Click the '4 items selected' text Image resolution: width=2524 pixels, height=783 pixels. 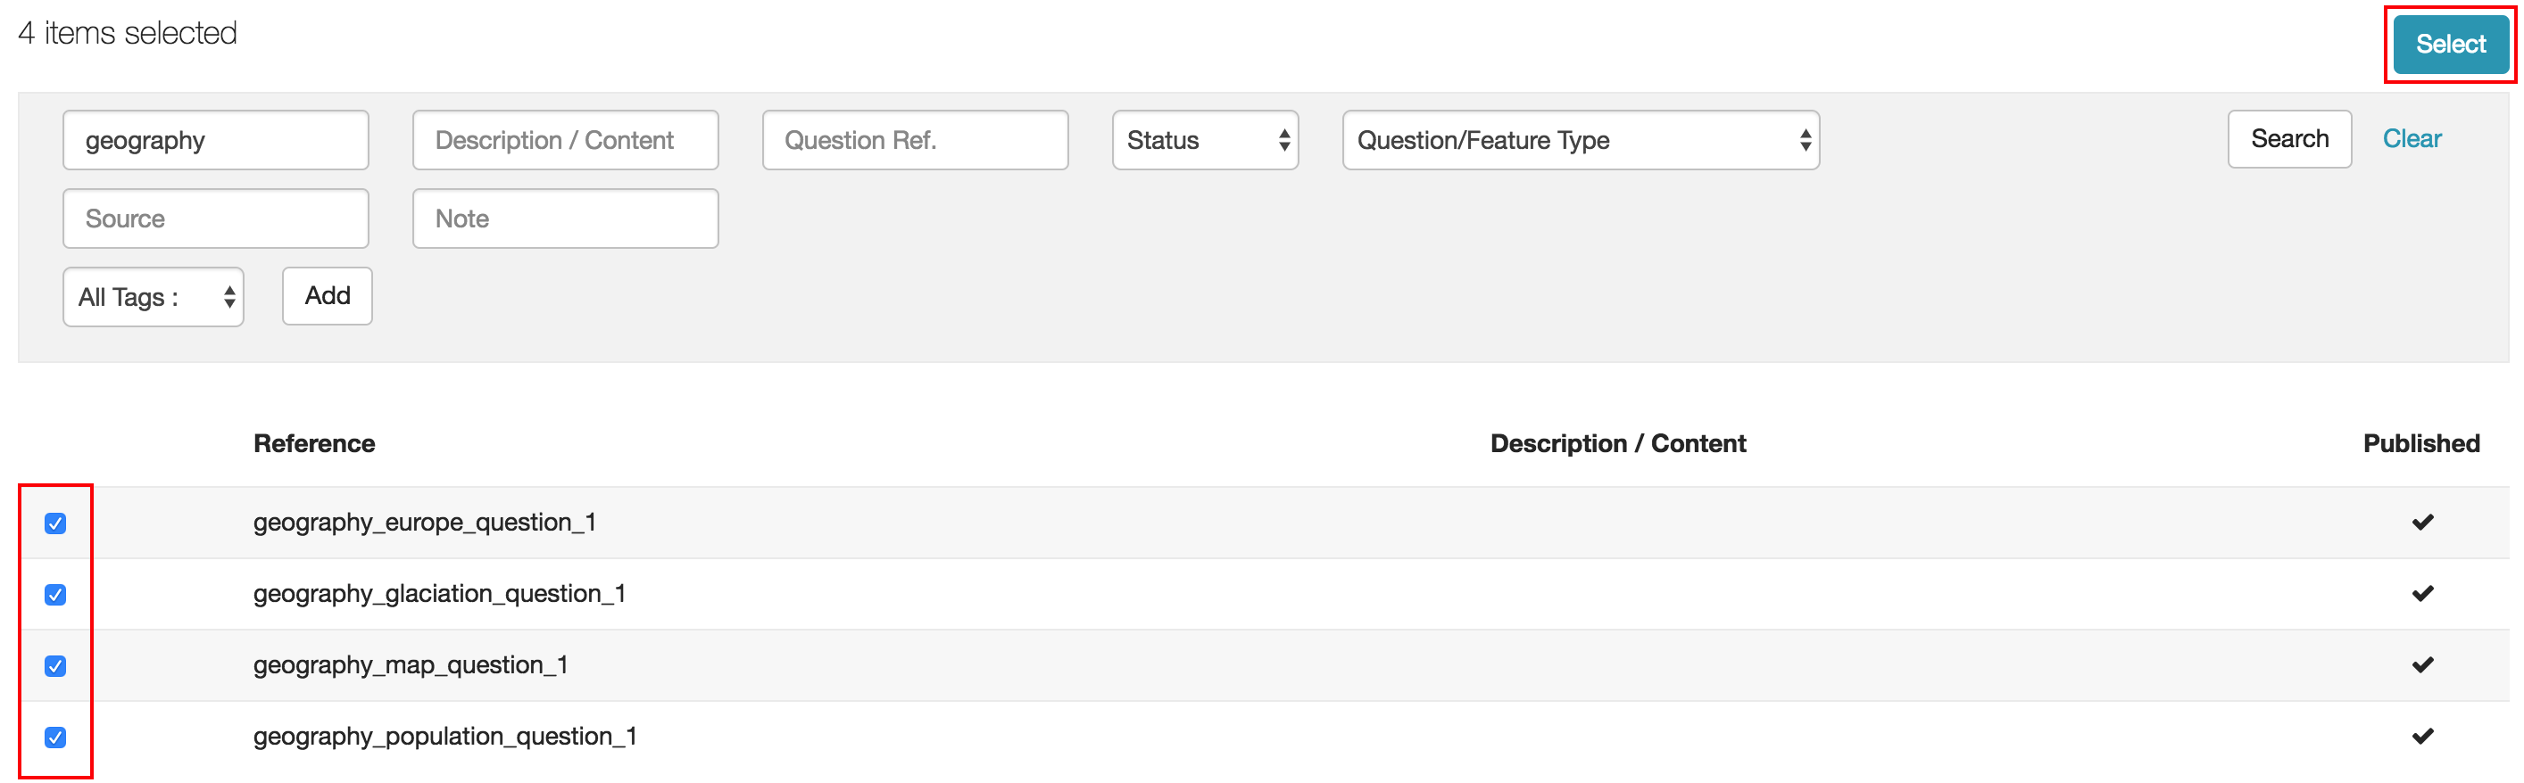(x=128, y=33)
